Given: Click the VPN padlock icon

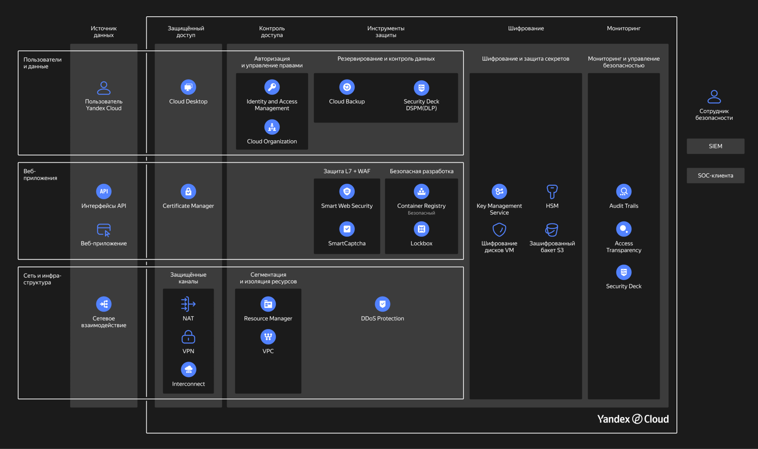Looking at the screenshot, I should 188,337.
